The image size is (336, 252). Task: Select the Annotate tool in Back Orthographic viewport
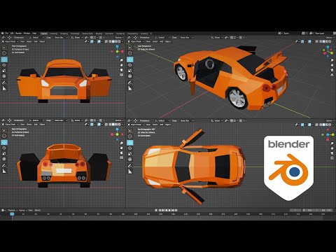click(x=4, y=166)
